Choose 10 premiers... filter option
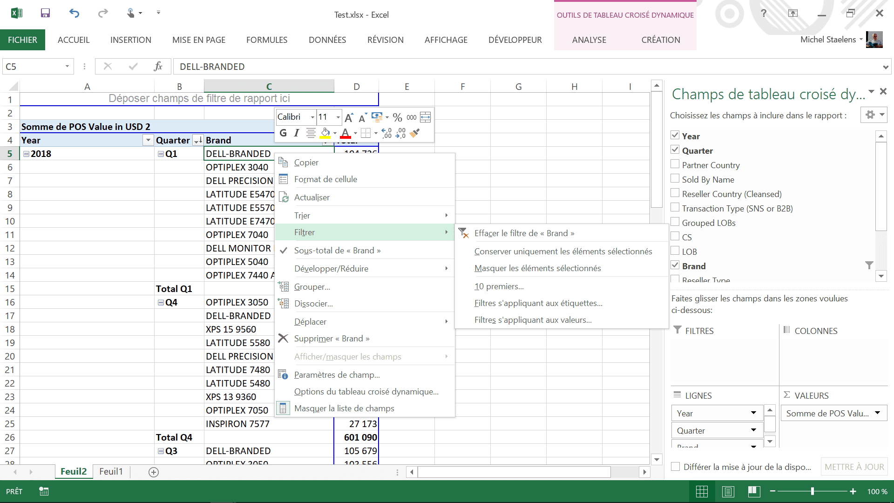The image size is (894, 503). pos(499,286)
